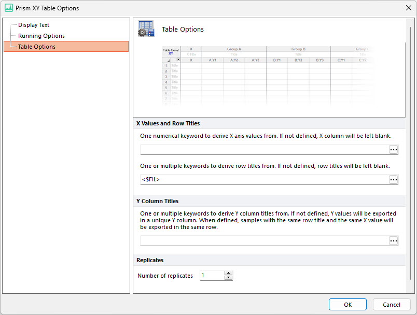Close the Prism XY Table Options dialog
Image resolution: width=417 pixels, height=315 pixels.
click(x=407, y=8)
